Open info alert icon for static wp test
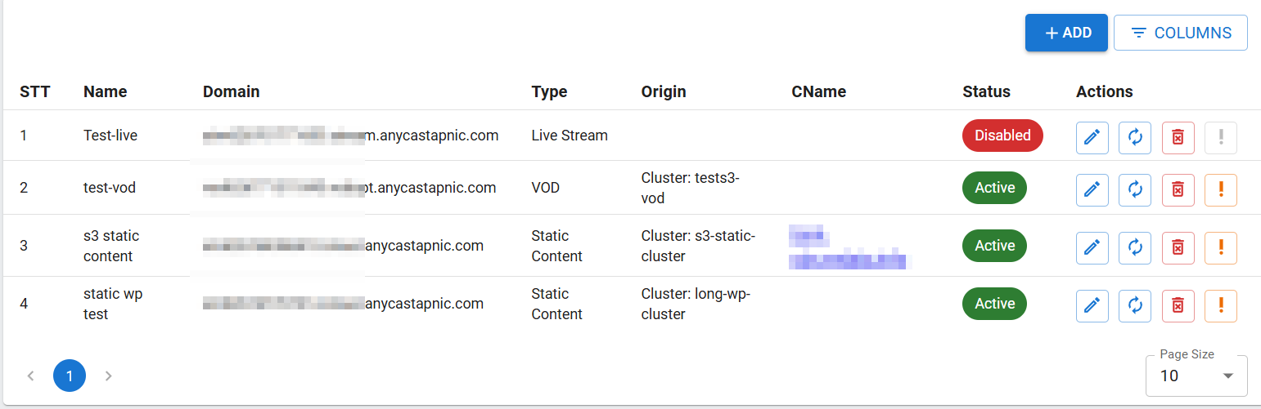The image size is (1261, 409). [1220, 305]
